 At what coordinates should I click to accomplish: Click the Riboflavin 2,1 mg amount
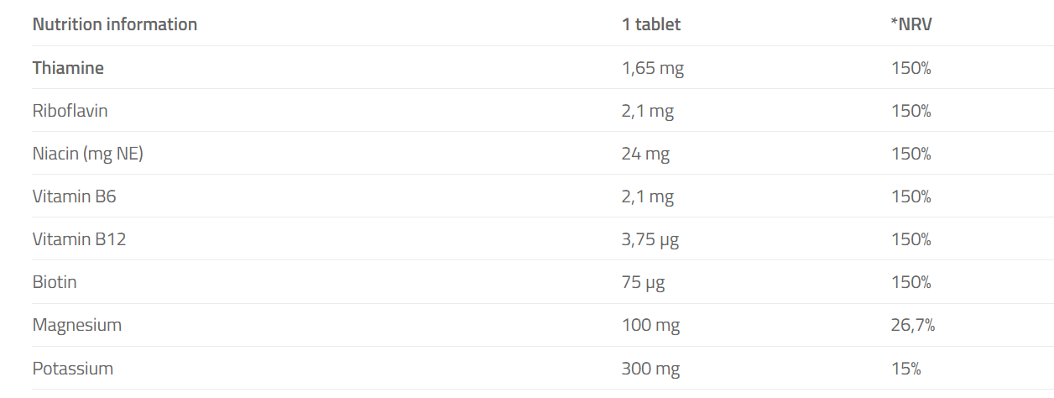(648, 111)
